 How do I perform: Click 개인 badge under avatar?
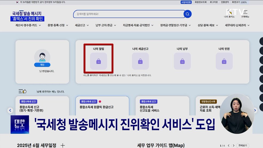click(42, 65)
